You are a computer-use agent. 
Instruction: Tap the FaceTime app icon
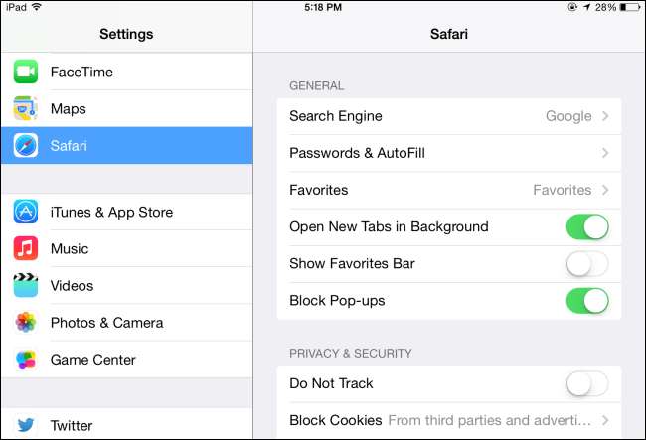[x=26, y=73]
